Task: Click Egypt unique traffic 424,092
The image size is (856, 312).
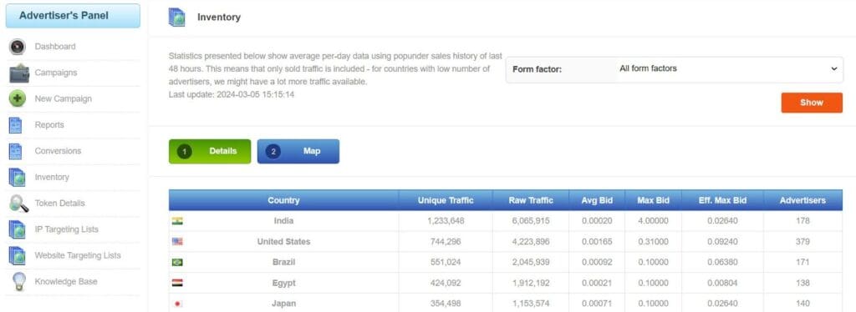Action: coord(446,283)
